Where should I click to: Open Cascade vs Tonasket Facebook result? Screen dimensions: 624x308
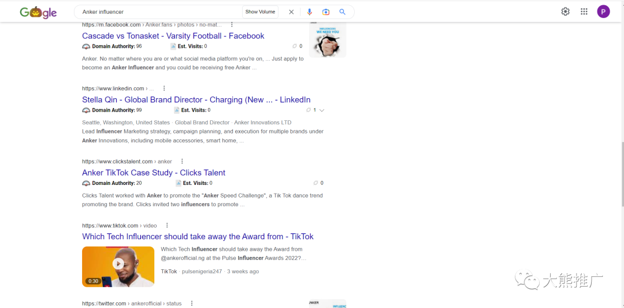tap(173, 36)
